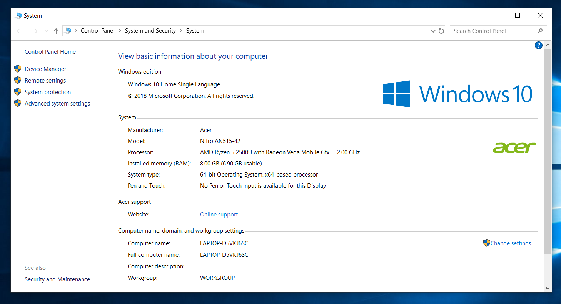This screenshot has width=561, height=304.
Task: Click the Computer name value LAPTOP-D5VKJ6SC
Action: click(x=224, y=243)
